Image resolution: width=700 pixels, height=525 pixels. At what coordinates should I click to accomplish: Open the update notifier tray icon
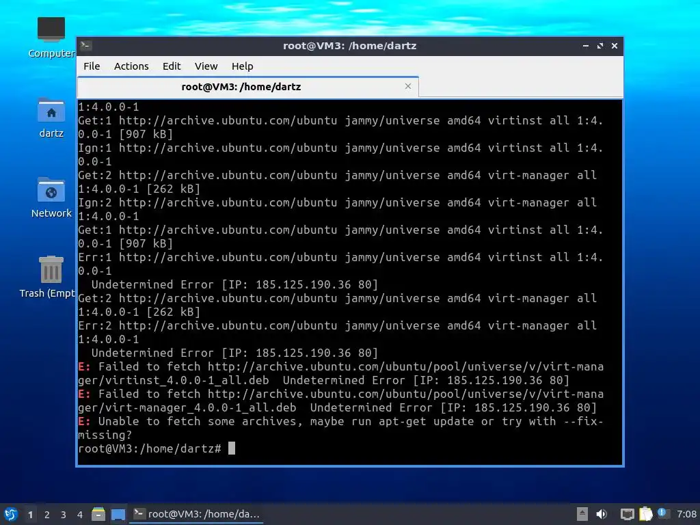tap(662, 513)
